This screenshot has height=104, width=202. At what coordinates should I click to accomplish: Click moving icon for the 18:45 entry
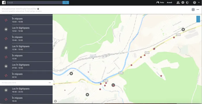[x=6, y=99]
